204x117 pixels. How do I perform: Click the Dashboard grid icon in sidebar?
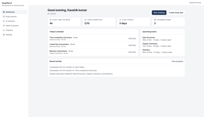click(4, 12)
